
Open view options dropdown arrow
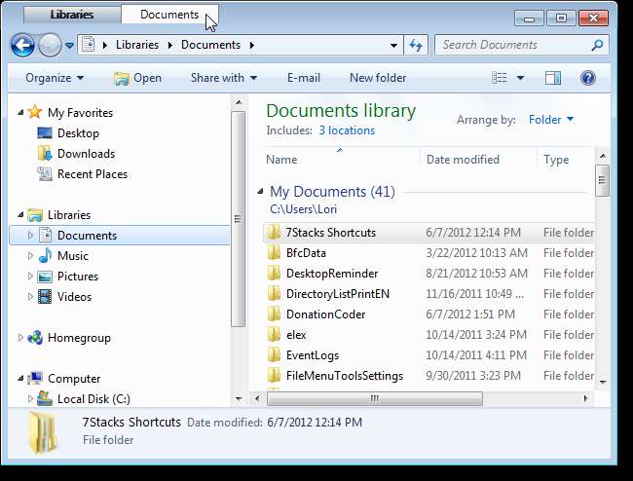click(x=520, y=78)
